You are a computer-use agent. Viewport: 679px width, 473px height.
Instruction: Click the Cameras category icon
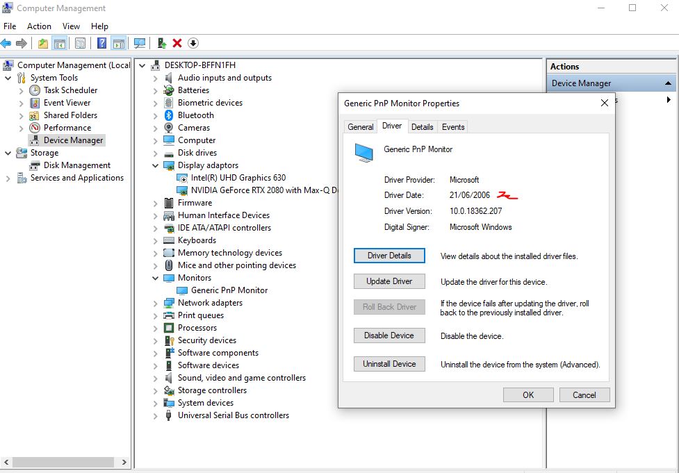tap(169, 128)
